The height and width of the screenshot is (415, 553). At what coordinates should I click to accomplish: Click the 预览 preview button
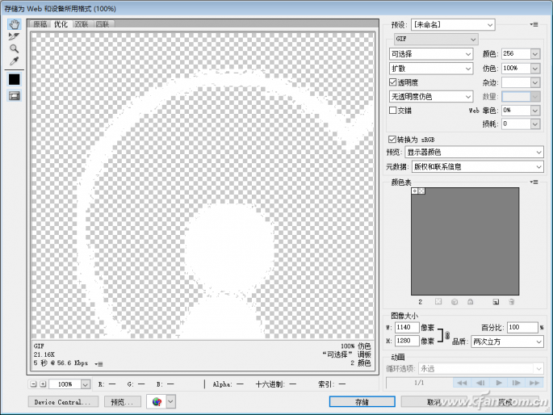(x=123, y=402)
